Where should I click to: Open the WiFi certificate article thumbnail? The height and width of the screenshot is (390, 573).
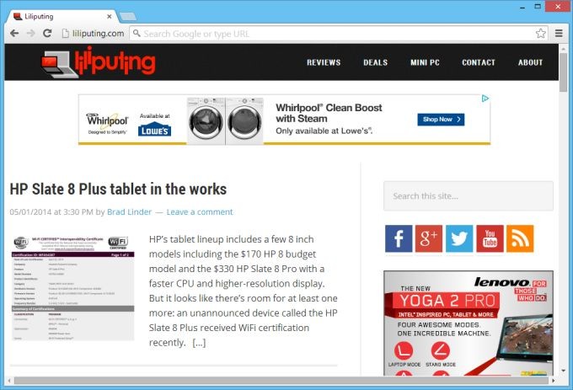pos(72,287)
